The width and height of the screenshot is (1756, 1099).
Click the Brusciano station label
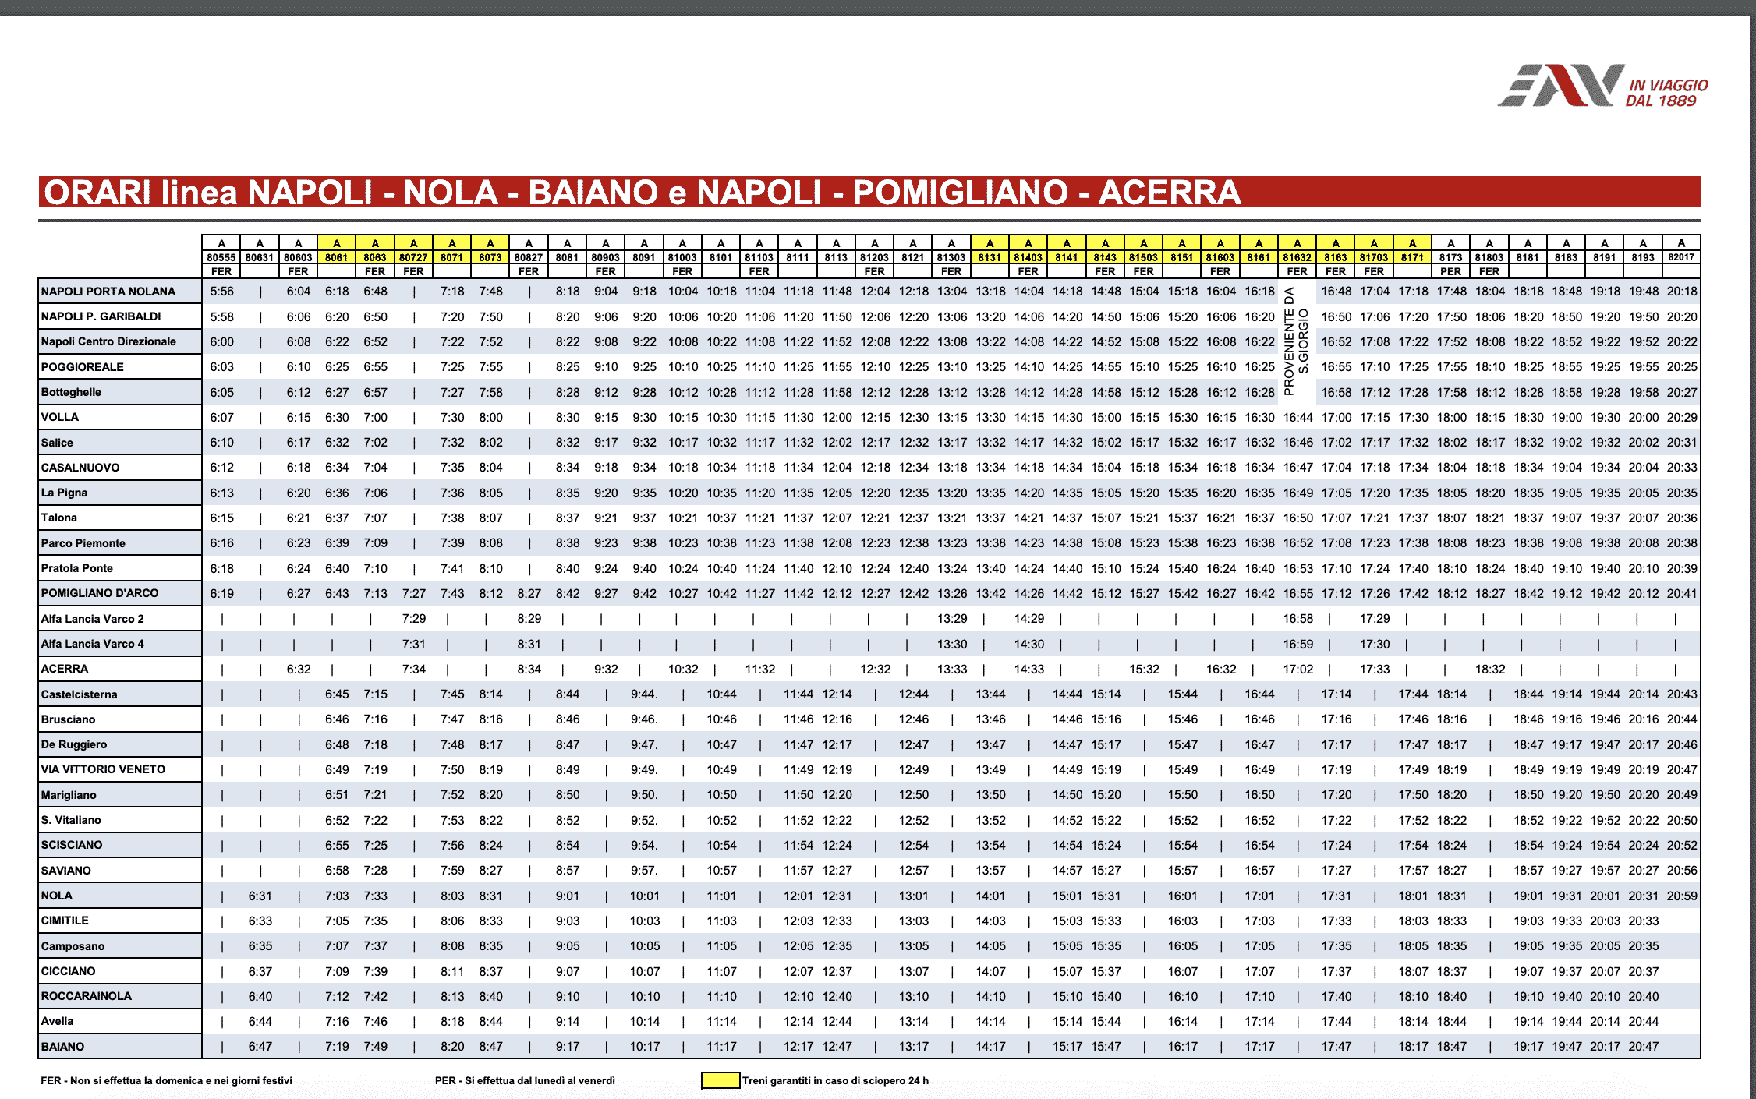(x=69, y=719)
